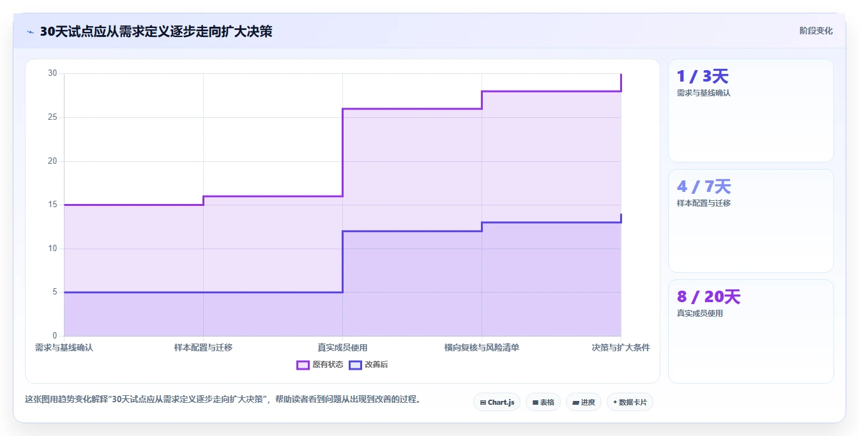The height and width of the screenshot is (436, 859).
Task: Toggle the 原有状态 legend swatch
Action: point(303,365)
